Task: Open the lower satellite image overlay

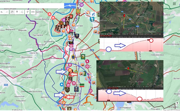Action: (x=130, y=75)
